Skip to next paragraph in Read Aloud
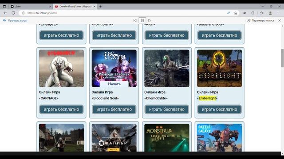Image resolution: width=284 pixels, height=159 pixels. 150,20
